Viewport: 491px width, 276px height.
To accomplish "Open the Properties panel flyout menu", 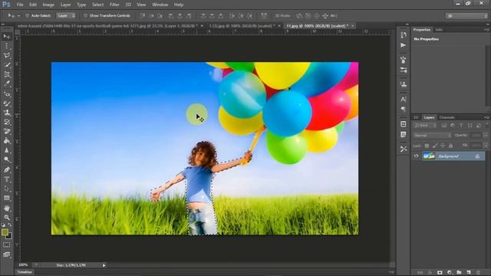I will click(486, 30).
